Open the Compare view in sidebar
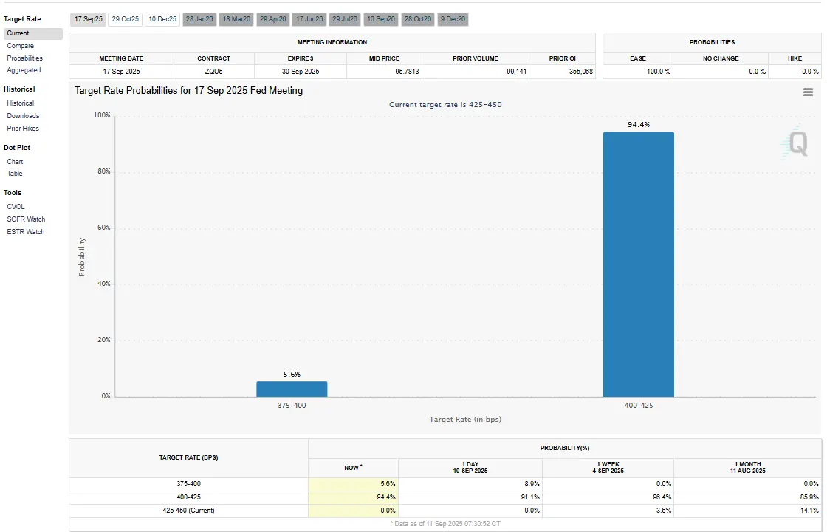Screen dimensions: 827x532 coord(21,46)
